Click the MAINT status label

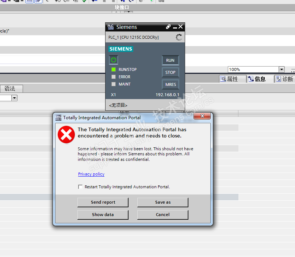124,84
